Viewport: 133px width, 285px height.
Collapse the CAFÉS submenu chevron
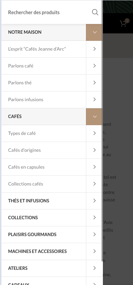coord(94,116)
